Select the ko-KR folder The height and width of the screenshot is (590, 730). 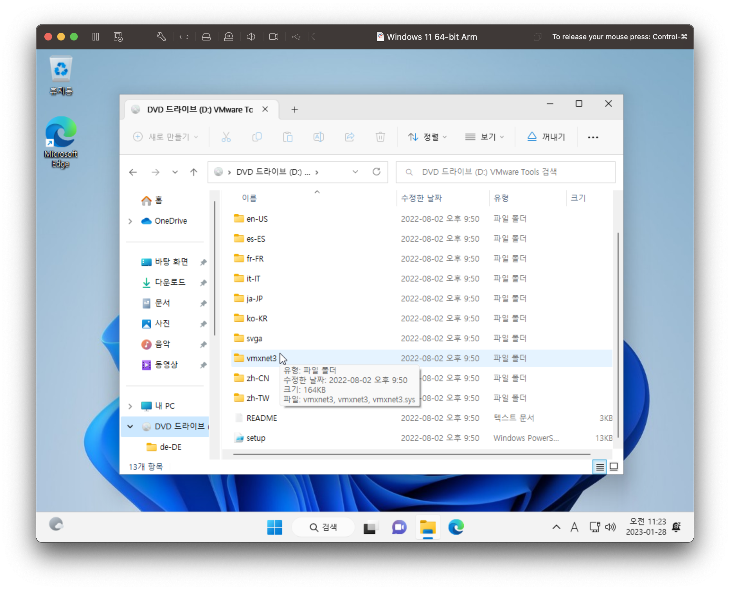(422, 318)
